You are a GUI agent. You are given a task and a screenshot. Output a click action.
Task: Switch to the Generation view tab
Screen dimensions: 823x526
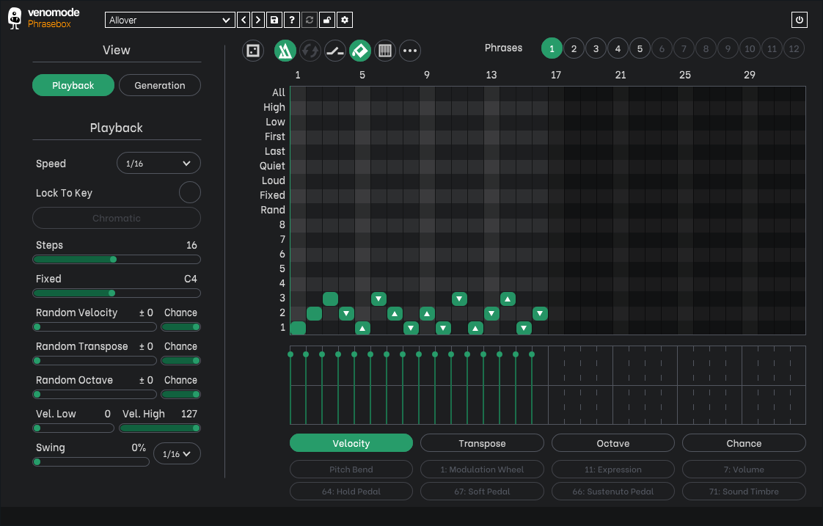(x=160, y=86)
